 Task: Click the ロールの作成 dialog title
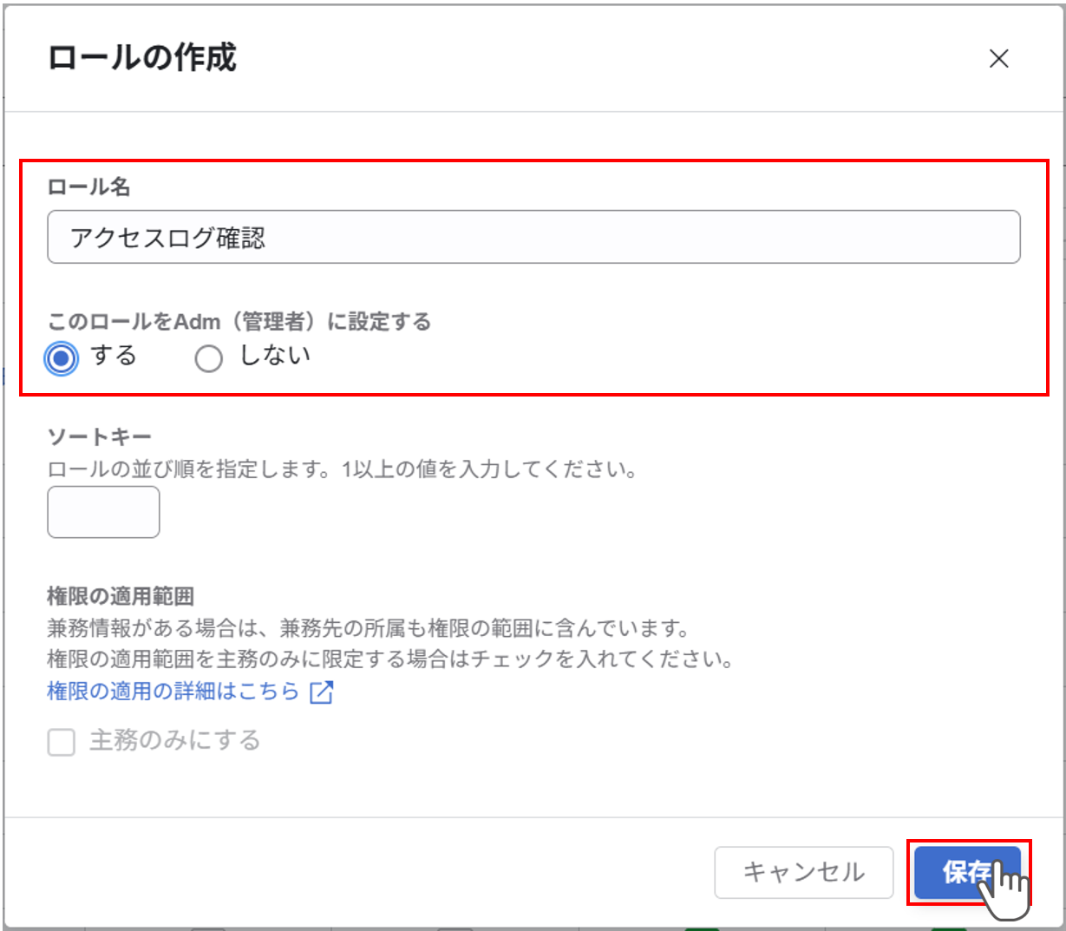pos(141,58)
